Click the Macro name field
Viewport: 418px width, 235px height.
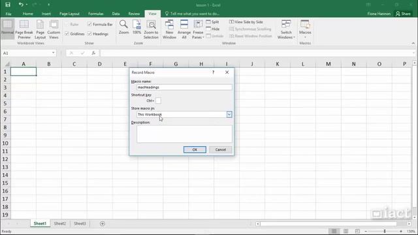pyautogui.click(x=184, y=87)
